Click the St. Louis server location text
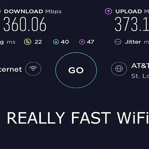 (140, 76)
